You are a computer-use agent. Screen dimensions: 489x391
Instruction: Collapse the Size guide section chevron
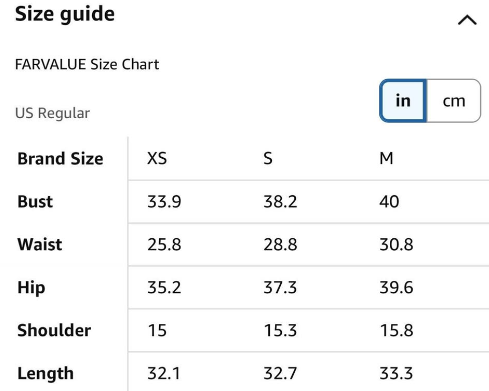tap(467, 20)
